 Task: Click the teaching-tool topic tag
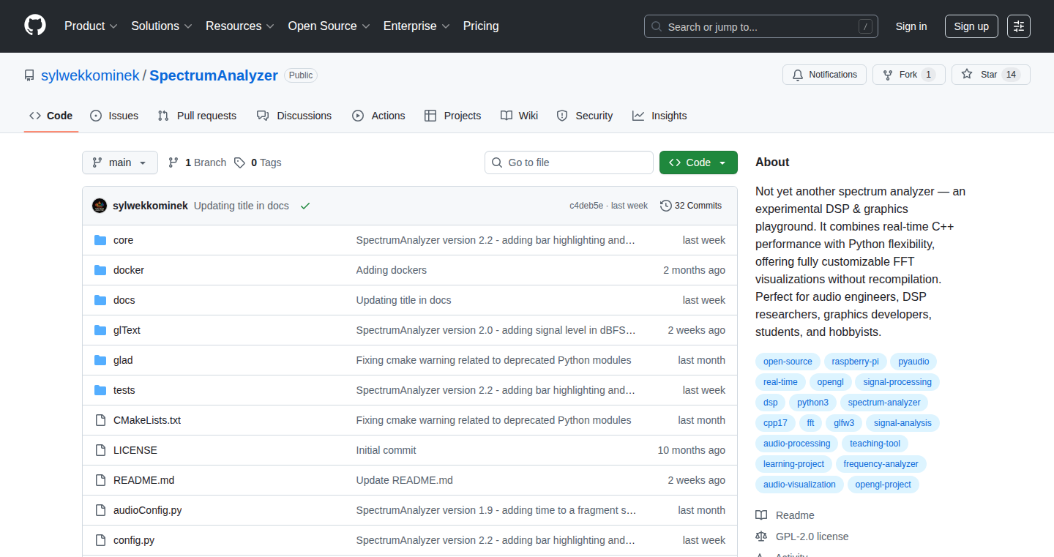tap(875, 444)
